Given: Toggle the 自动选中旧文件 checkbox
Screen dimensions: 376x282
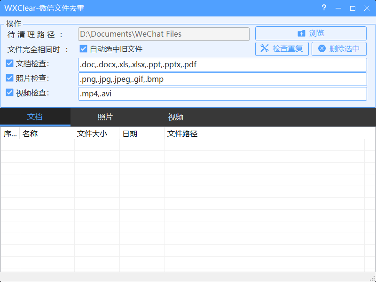Looking at the screenshot, I should point(83,49).
